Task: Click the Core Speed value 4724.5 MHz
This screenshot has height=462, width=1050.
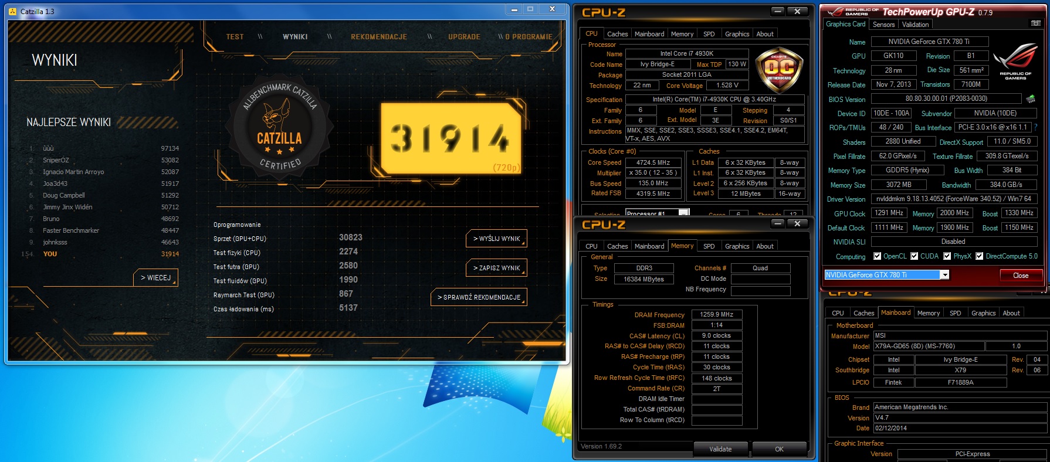Action: pos(653,162)
